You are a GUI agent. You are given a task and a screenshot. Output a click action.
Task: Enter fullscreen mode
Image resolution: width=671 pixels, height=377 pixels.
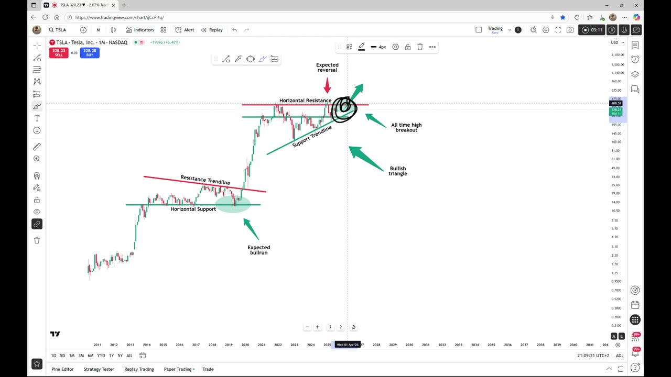click(x=558, y=30)
